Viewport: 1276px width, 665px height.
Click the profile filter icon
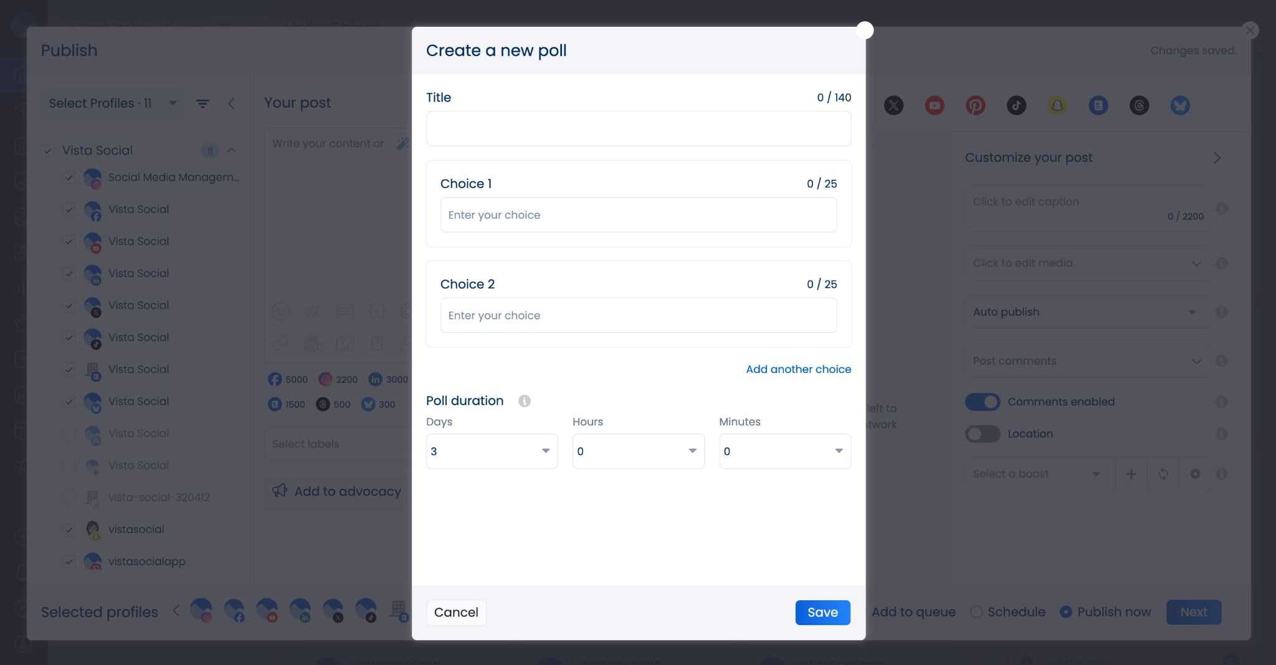[202, 103]
